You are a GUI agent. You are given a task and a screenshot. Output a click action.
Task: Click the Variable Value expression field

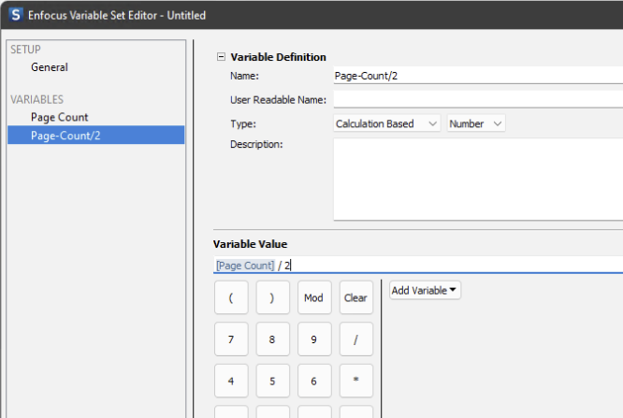coord(418,265)
